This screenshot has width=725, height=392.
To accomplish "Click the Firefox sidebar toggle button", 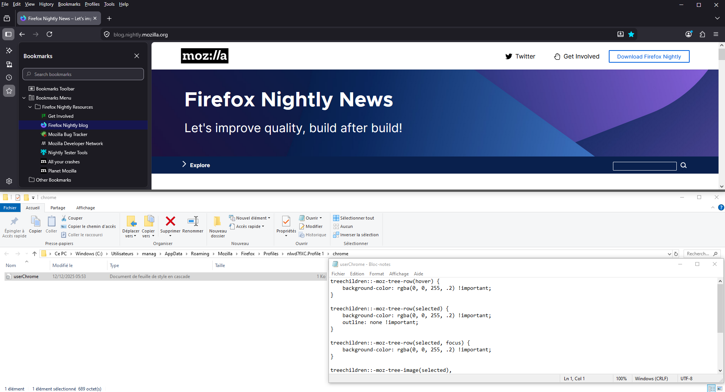I will [x=8, y=34].
